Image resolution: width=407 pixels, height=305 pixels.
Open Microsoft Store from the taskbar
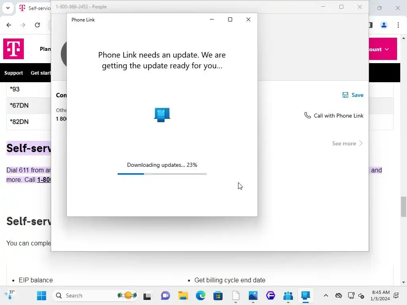click(218, 295)
